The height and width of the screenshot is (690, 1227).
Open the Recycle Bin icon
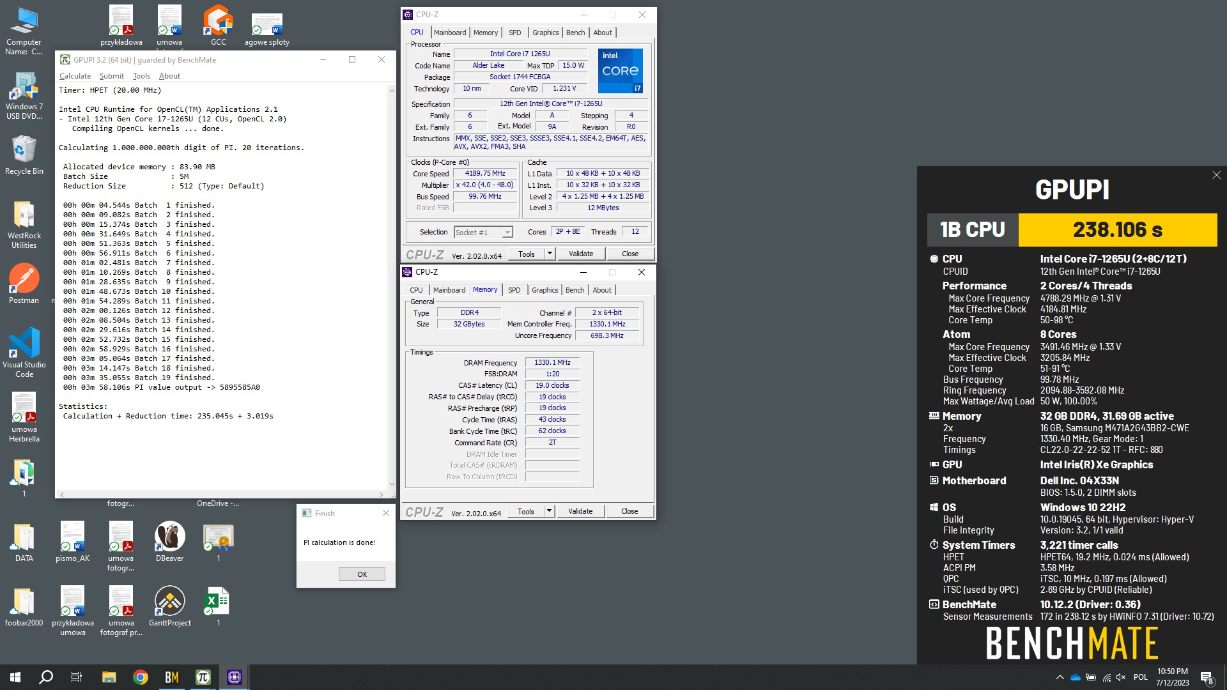[24, 155]
